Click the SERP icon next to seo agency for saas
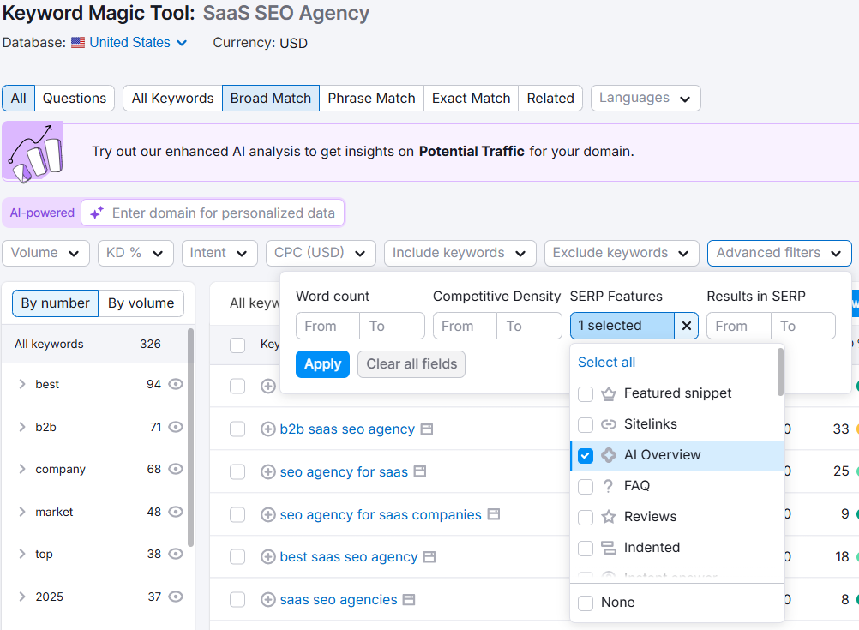The image size is (859, 630). [x=420, y=472]
